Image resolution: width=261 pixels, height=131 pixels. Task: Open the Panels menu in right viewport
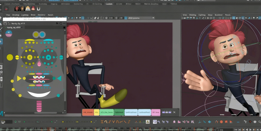(x=228, y=15)
